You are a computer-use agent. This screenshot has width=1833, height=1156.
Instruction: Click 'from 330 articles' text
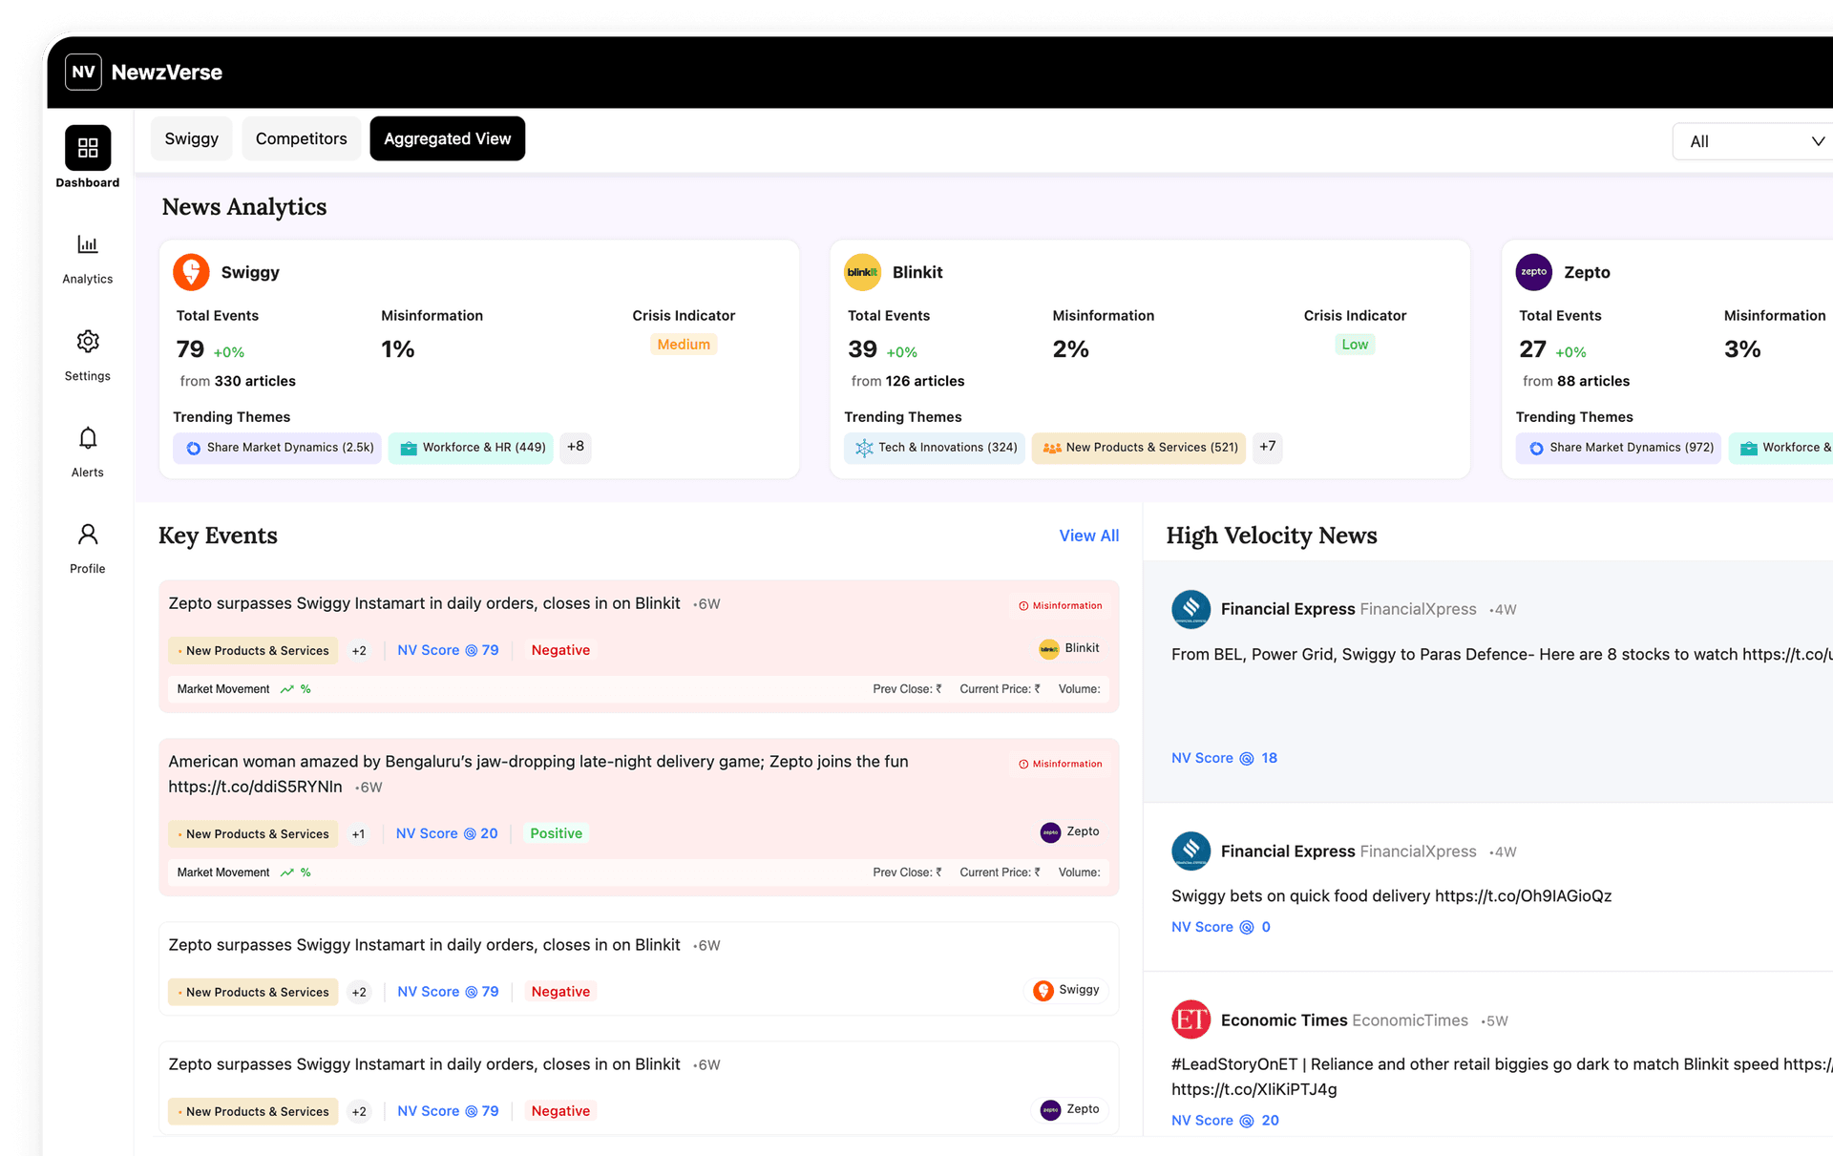pyautogui.click(x=238, y=381)
